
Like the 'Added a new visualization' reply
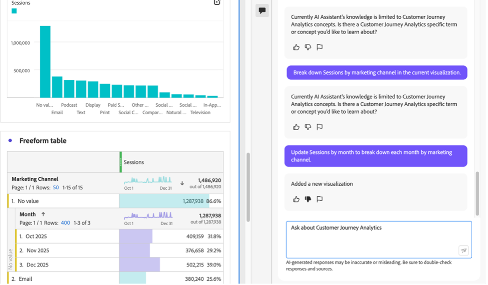pyautogui.click(x=296, y=199)
